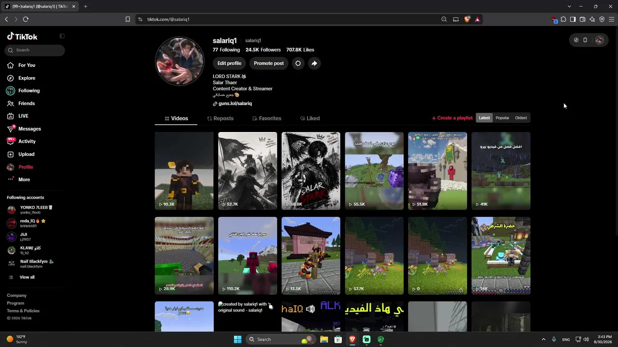Create a playlist
This screenshot has width=618, height=347.
(x=452, y=118)
